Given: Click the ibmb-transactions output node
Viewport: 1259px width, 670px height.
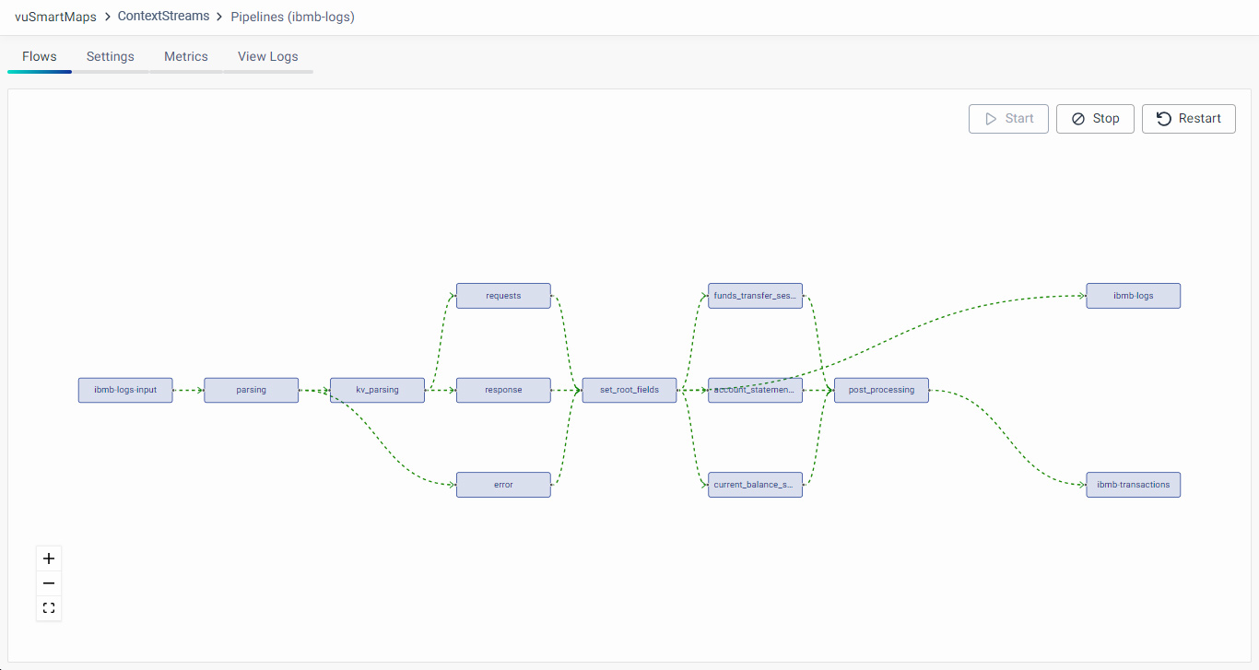Looking at the screenshot, I should pyautogui.click(x=1133, y=485).
